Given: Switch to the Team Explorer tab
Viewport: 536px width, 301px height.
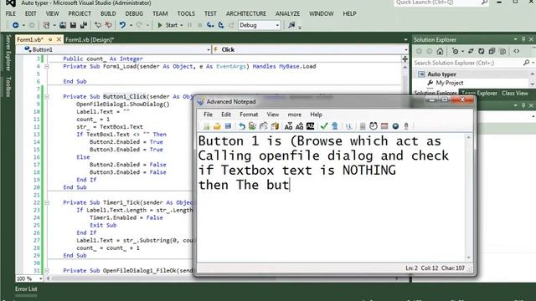Looking at the screenshot, I should (x=479, y=93).
